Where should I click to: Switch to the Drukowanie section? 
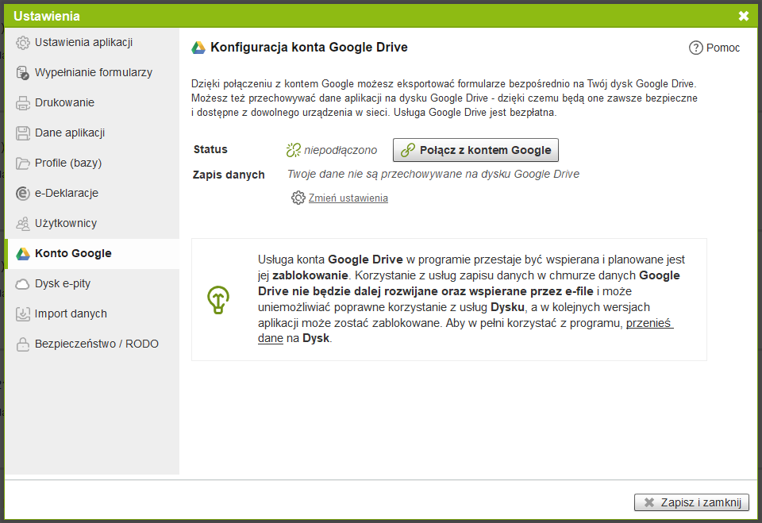(x=64, y=103)
